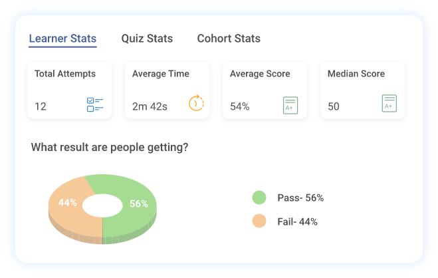438x278 pixels.
Task: Click the Total Attempts checklist icon
Action: click(96, 104)
